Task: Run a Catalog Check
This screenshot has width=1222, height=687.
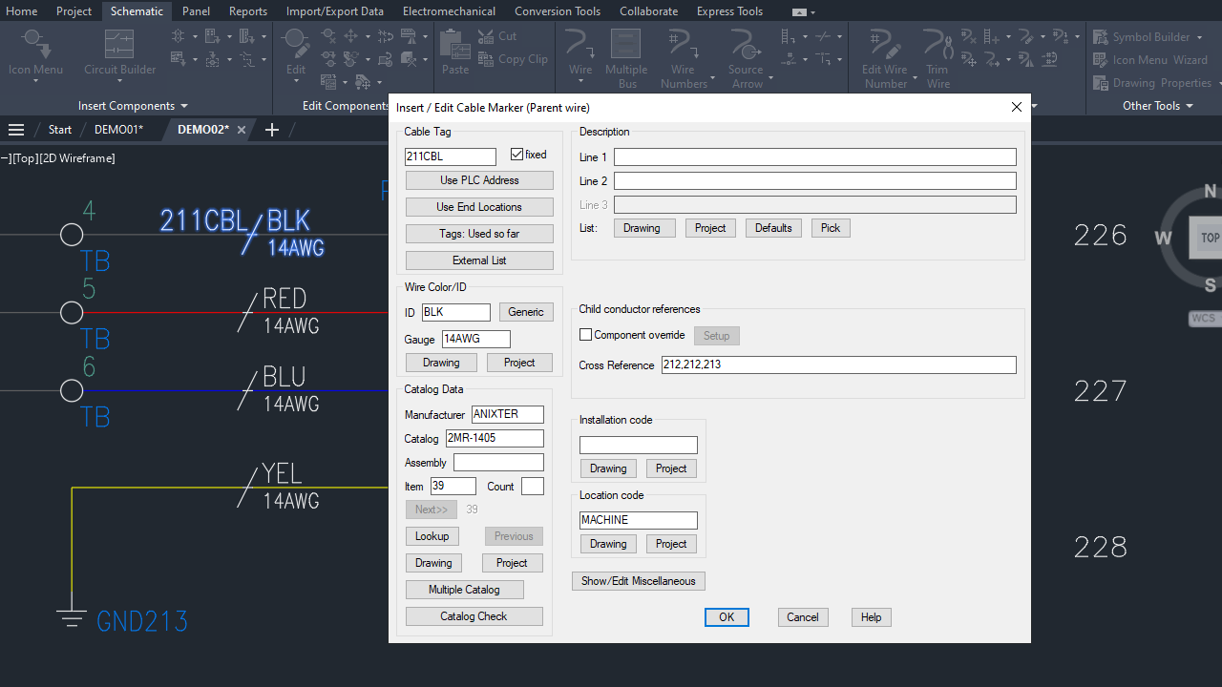Action: [x=474, y=615]
